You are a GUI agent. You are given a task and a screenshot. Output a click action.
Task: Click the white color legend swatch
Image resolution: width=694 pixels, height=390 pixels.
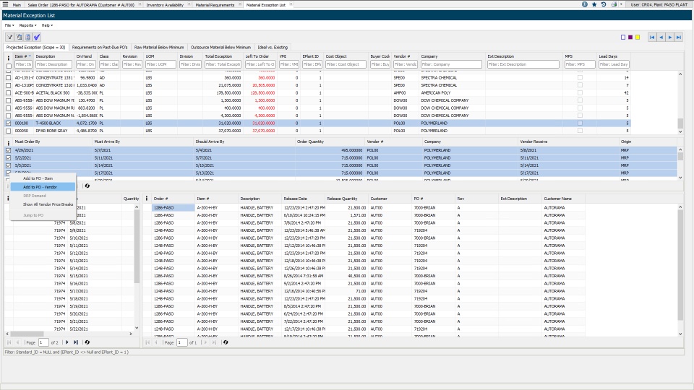[x=623, y=37]
